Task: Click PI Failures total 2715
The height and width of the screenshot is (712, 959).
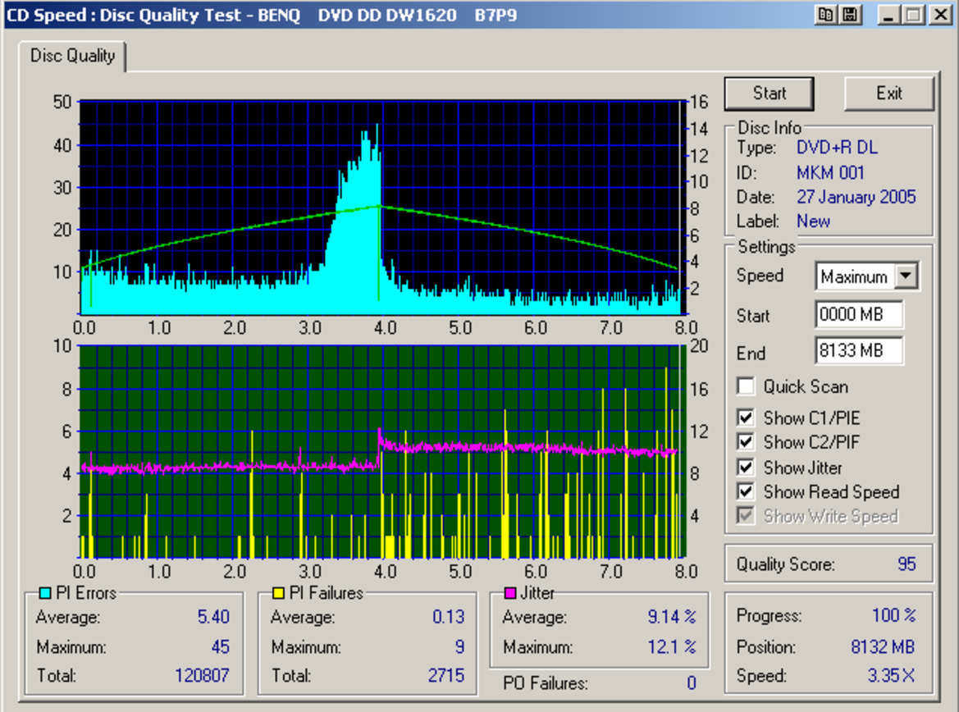Action: (x=445, y=675)
